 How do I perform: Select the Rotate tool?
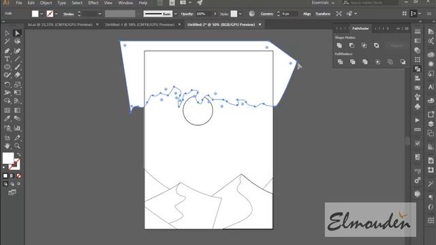click(7, 84)
